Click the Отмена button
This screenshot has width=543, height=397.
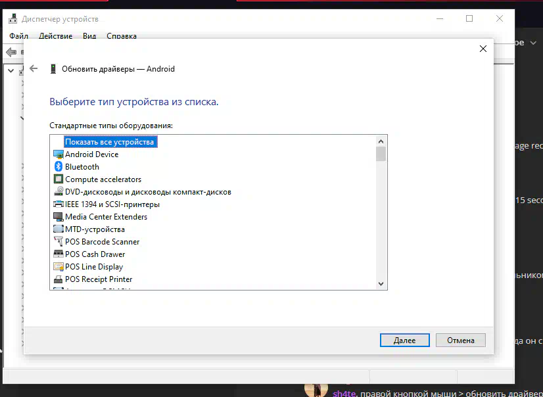coord(460,340)
